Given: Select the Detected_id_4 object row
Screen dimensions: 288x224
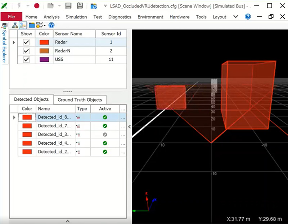Looking at the screenshot, I should [x=72, y=143].
